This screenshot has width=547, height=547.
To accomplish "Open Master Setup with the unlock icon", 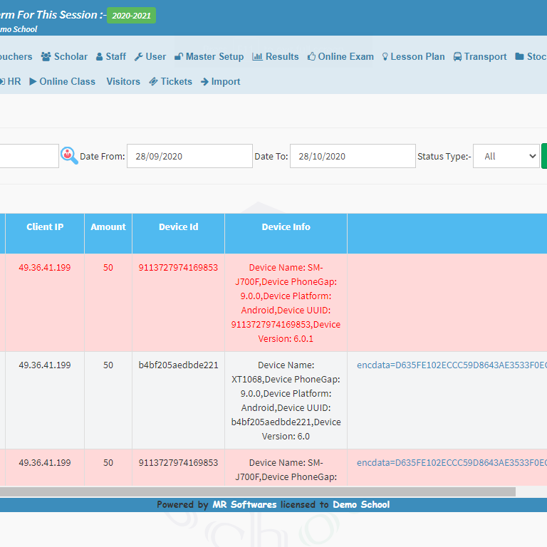I will (209, 57).
